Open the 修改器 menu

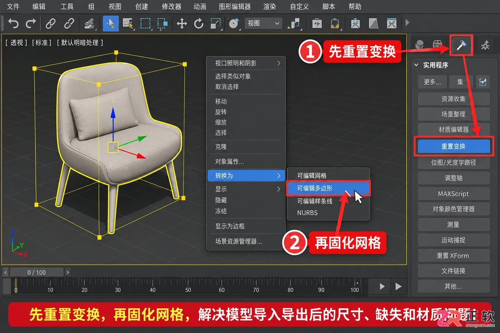(x=172, y=7)
